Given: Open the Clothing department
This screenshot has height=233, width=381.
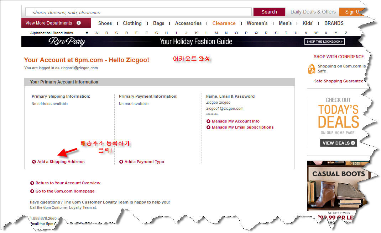Looking at the screenshot, I should 132,23.
